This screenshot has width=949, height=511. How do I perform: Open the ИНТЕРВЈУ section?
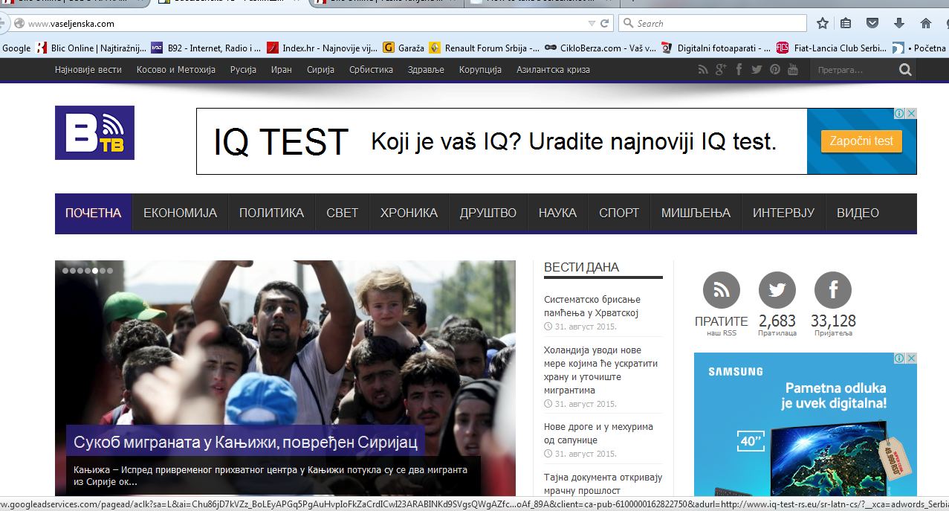click(x=784, y=213)
